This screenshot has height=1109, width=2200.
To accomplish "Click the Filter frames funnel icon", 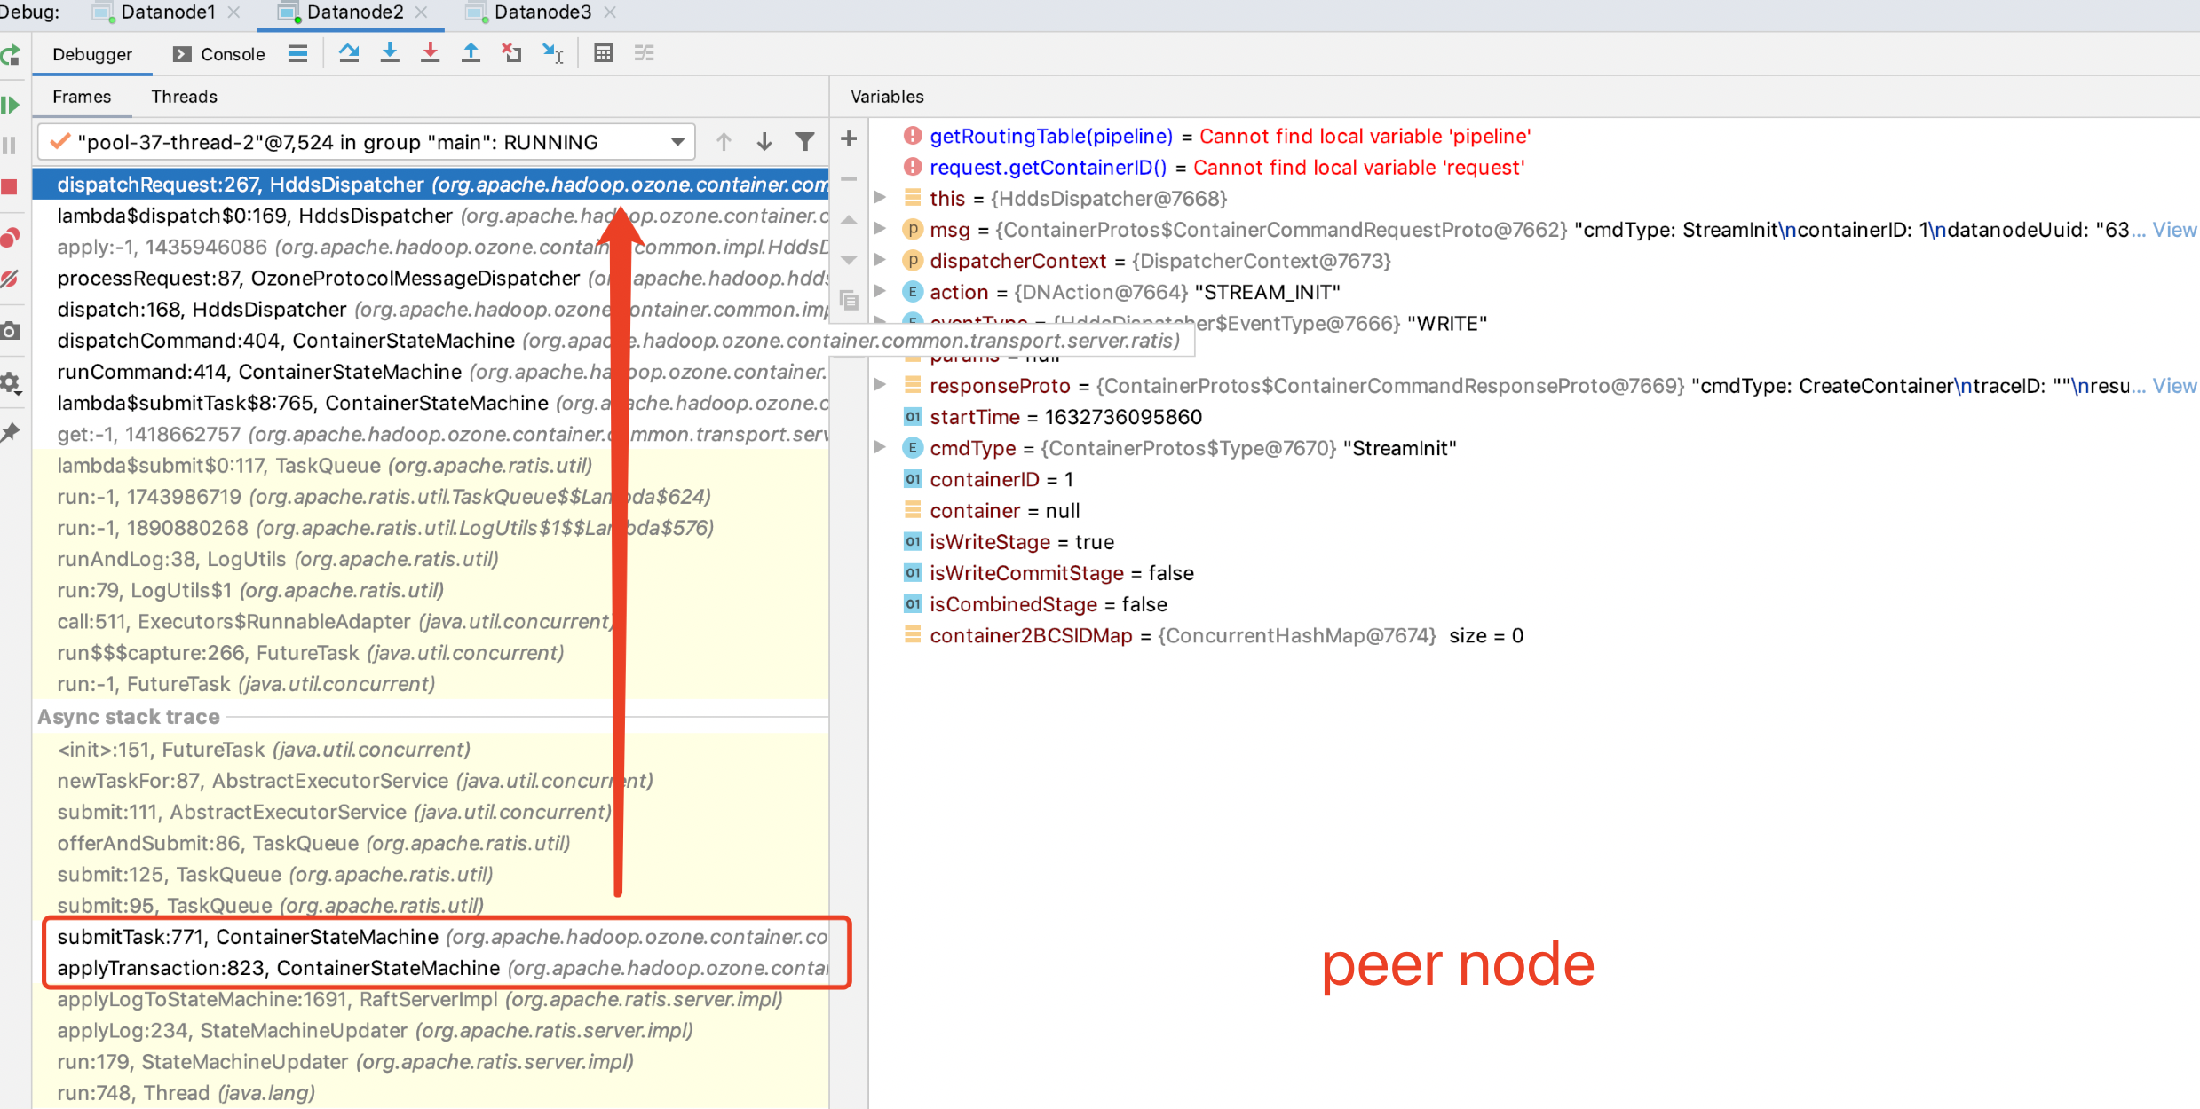I will pos(804,142).
